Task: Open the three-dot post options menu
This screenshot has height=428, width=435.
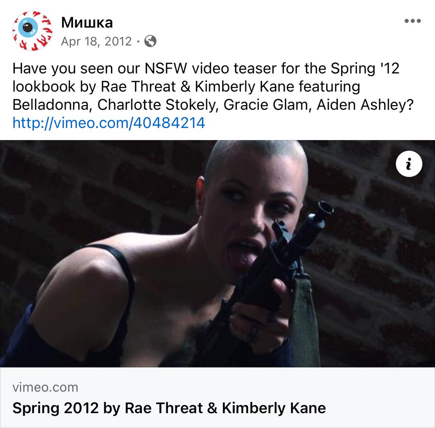Action: [413, 21]
